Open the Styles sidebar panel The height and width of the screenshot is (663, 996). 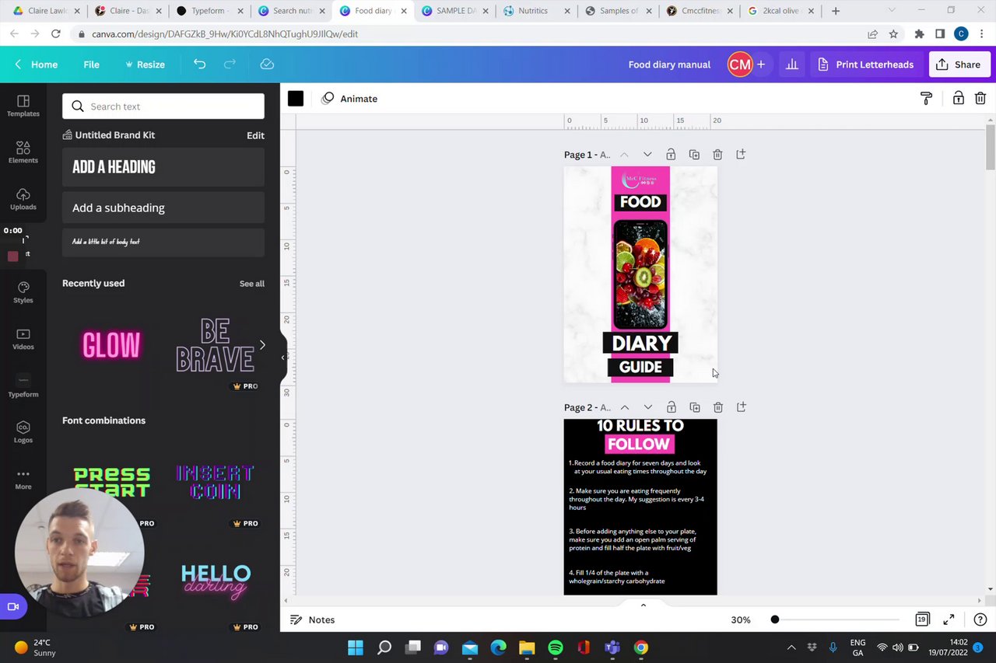pyautogui.click(x=23, y=292)
